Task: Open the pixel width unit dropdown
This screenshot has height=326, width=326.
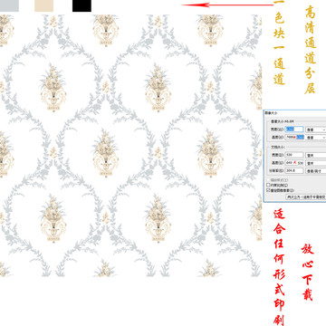Action: tap(316, 129)
